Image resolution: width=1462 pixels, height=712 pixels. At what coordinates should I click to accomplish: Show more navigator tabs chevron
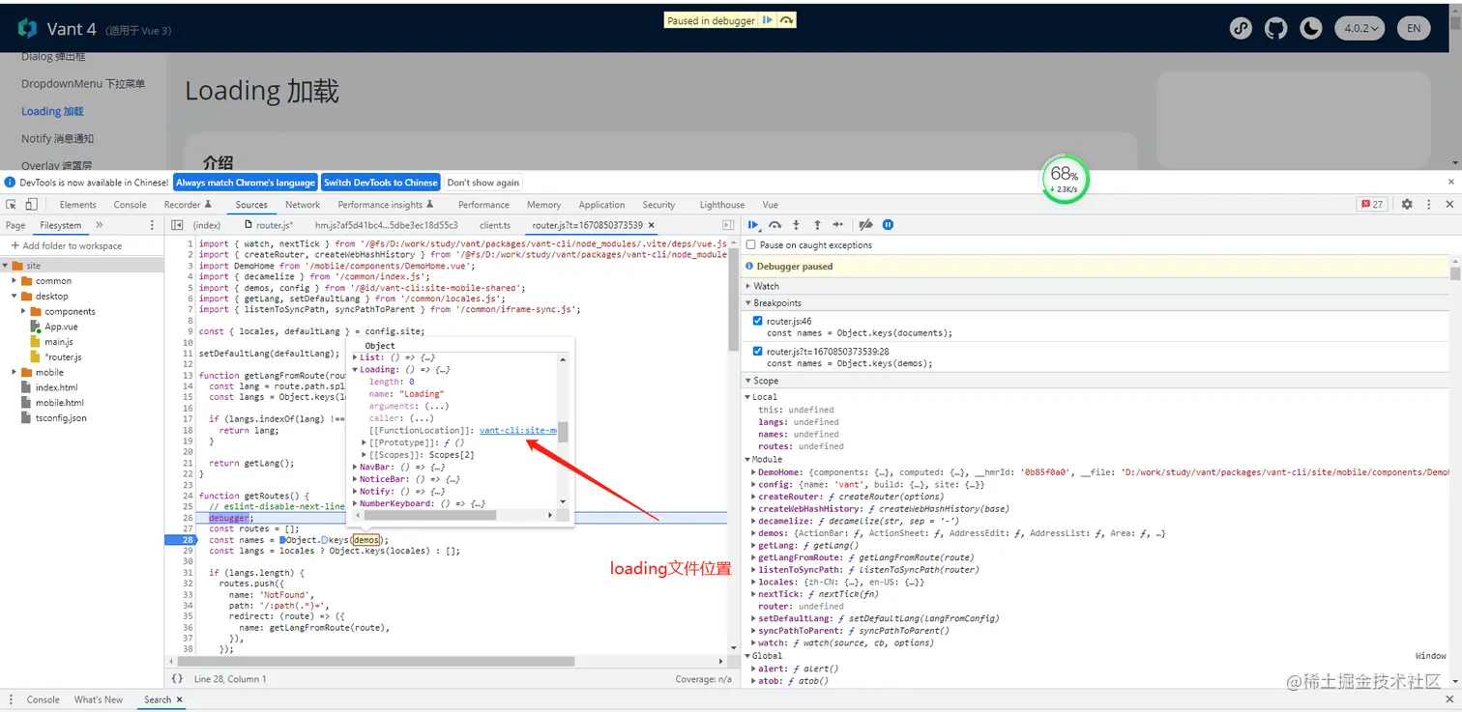[x=99, y=225]
